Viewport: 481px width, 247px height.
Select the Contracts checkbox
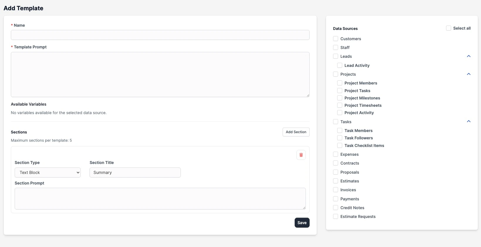point(336,163)
